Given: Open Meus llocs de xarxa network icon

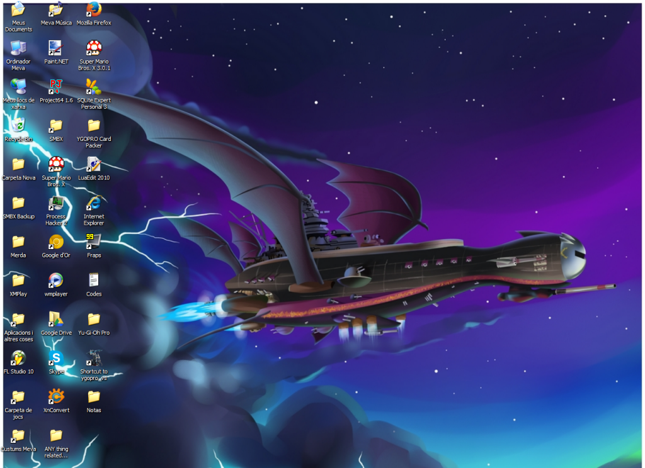Looking at the screenshot, I should (x=18, y=86).
